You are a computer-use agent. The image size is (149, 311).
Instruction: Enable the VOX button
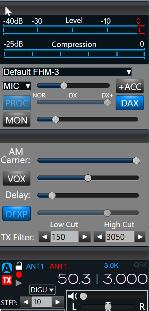pyautogui.click(x=17, y=179)
